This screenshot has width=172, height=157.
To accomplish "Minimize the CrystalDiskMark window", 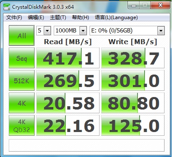I will [134, 5].
